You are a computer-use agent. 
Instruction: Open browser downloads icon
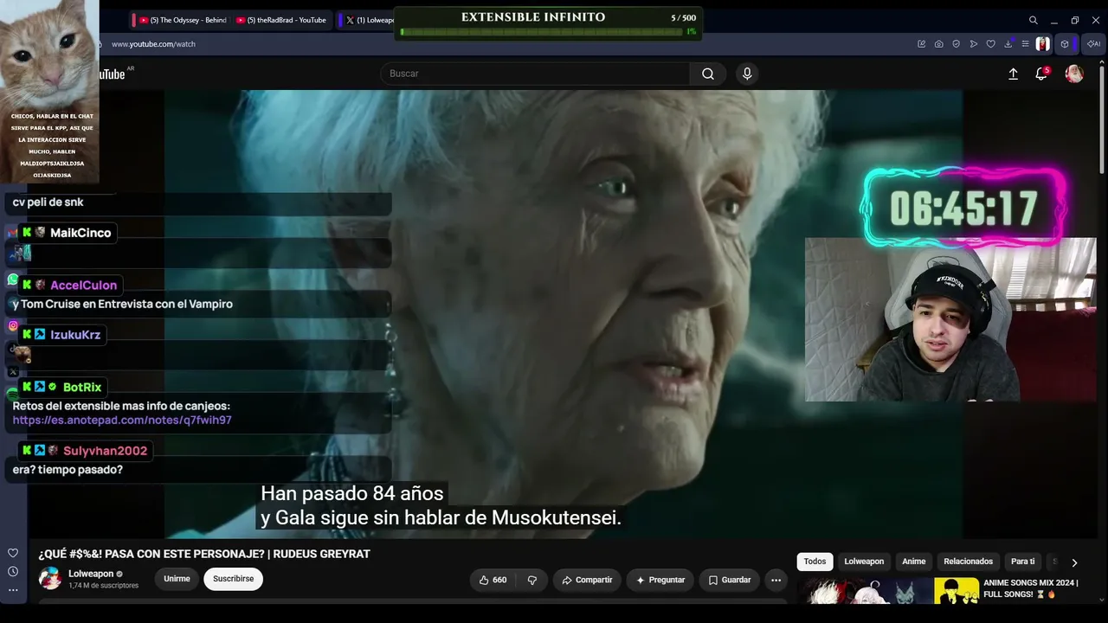coord(1008,44)
